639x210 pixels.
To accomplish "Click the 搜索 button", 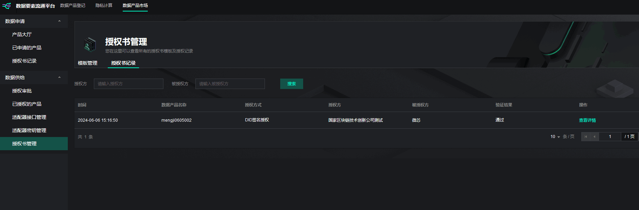I will tap(291, 84).
